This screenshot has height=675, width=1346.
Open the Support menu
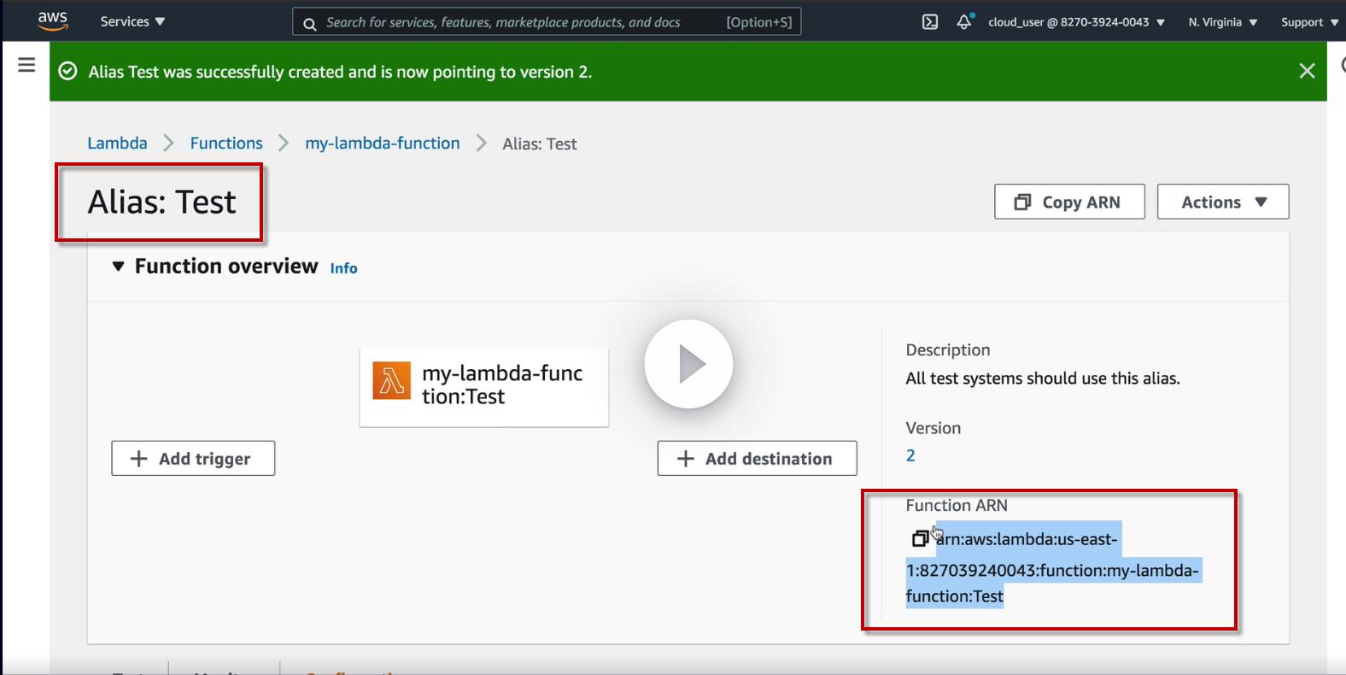tap(1308, 22)
